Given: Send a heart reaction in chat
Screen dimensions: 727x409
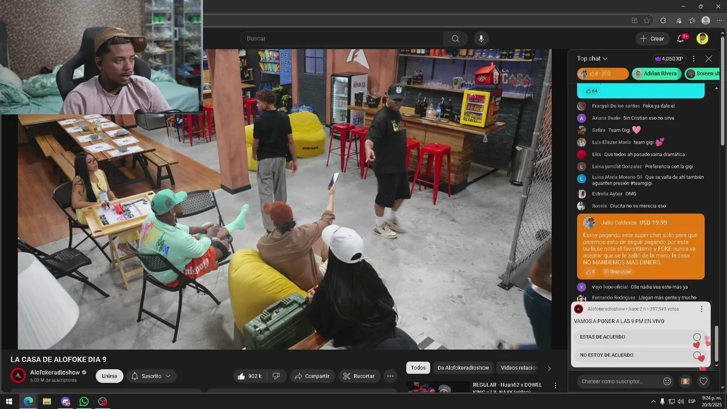Looking at the screenshot, I should [x=703, y=381].
